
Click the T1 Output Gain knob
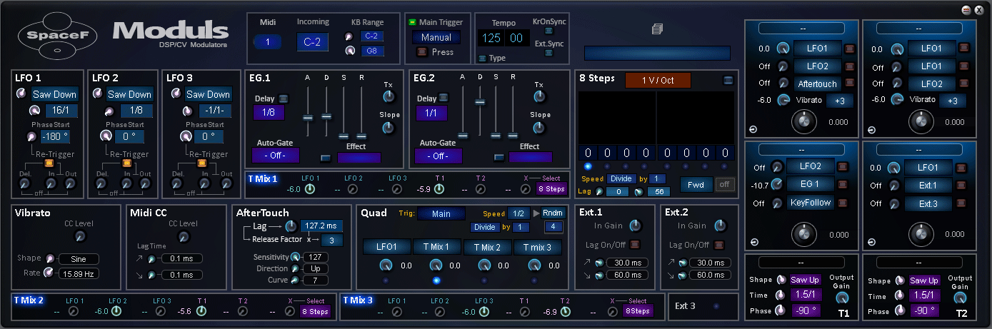(x=843, y=296)
